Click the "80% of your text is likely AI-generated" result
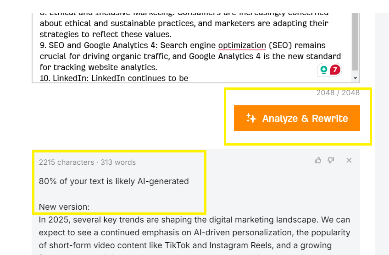 tap(114, 181)
